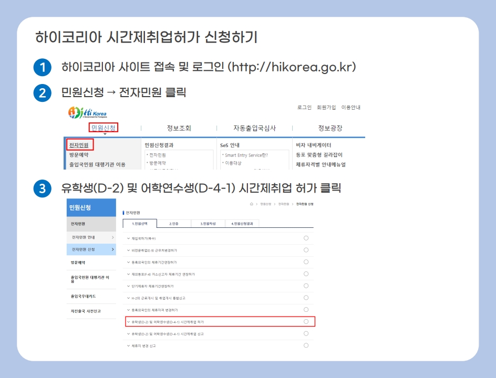The image size is (496, 378).
Task: Expand the 등록외국인의 체류기간연장허가 chevron
Action: point(128,262)
